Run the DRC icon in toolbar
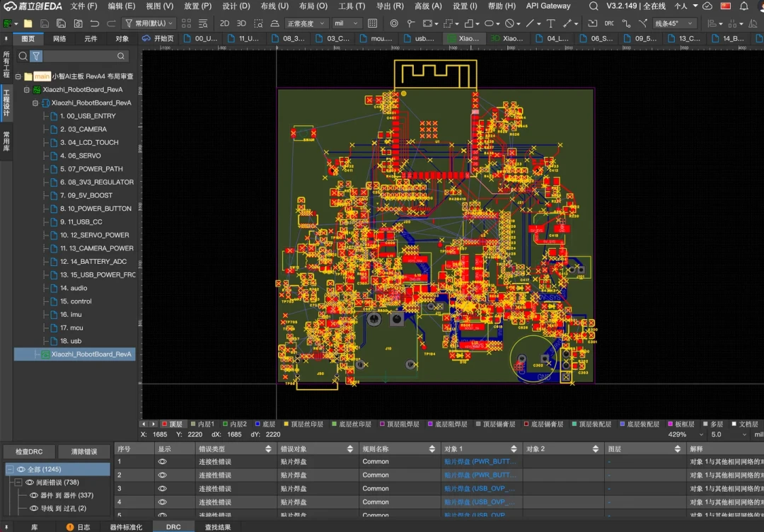The image size is (764, 532). [609, 23]
